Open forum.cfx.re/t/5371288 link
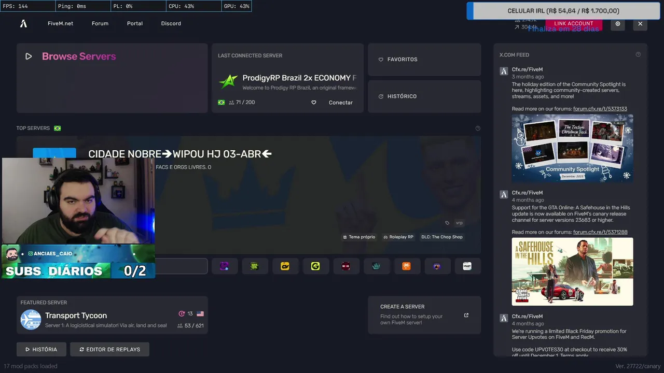Screen dimensions: 664x373 600,232
